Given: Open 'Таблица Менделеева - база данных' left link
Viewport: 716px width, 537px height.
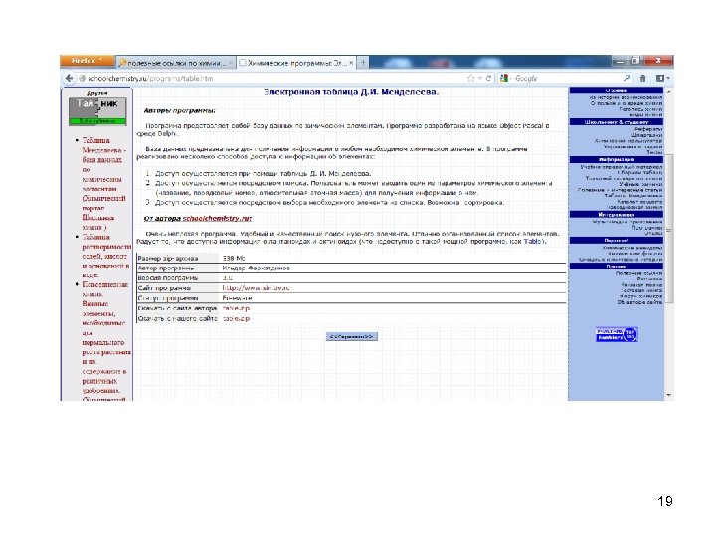Looking at the screenshot, I should coord(103,184).
